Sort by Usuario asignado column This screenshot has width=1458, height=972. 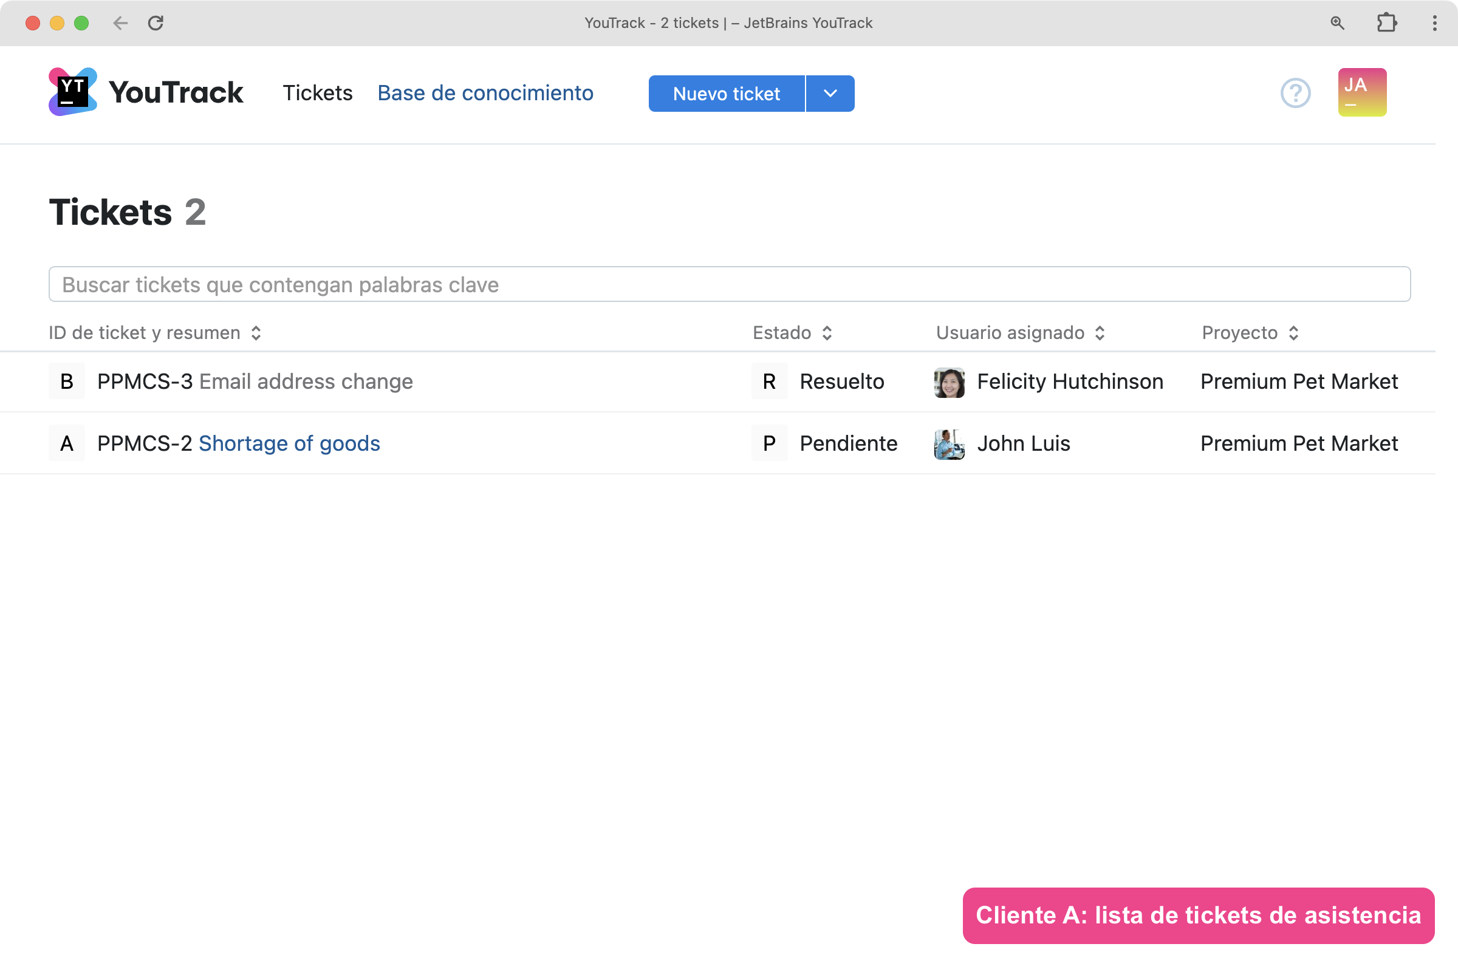coord(1020,333)
